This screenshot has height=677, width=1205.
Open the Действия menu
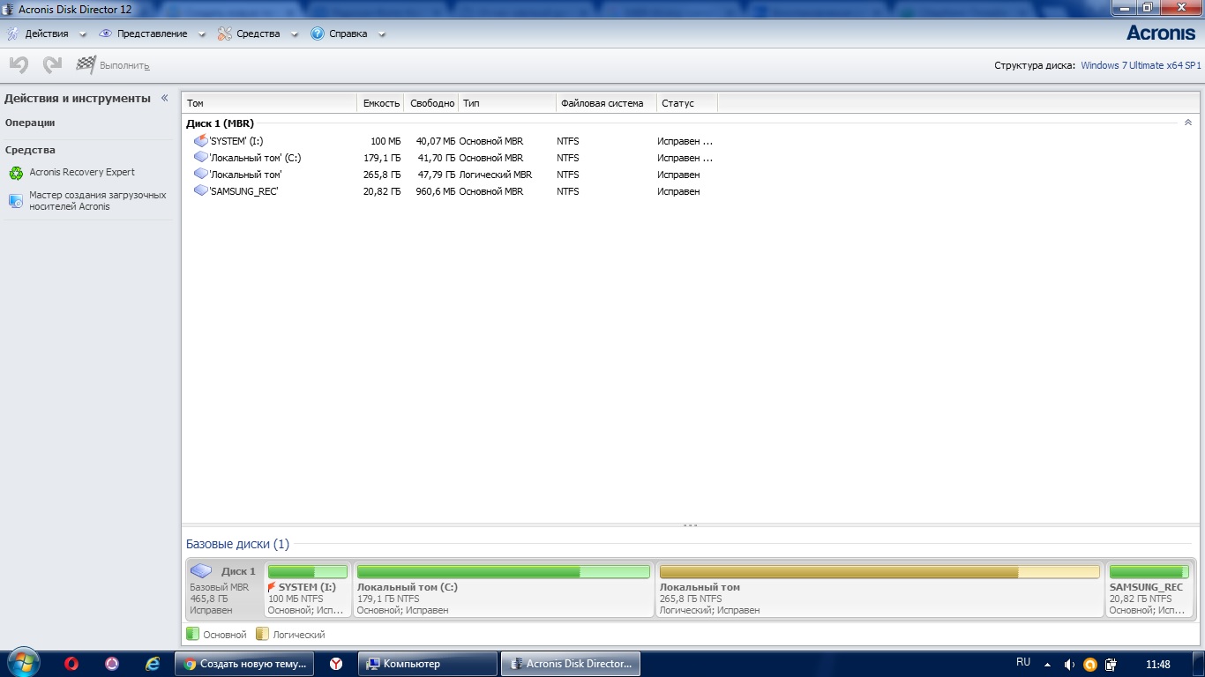[x=47, y=33]
